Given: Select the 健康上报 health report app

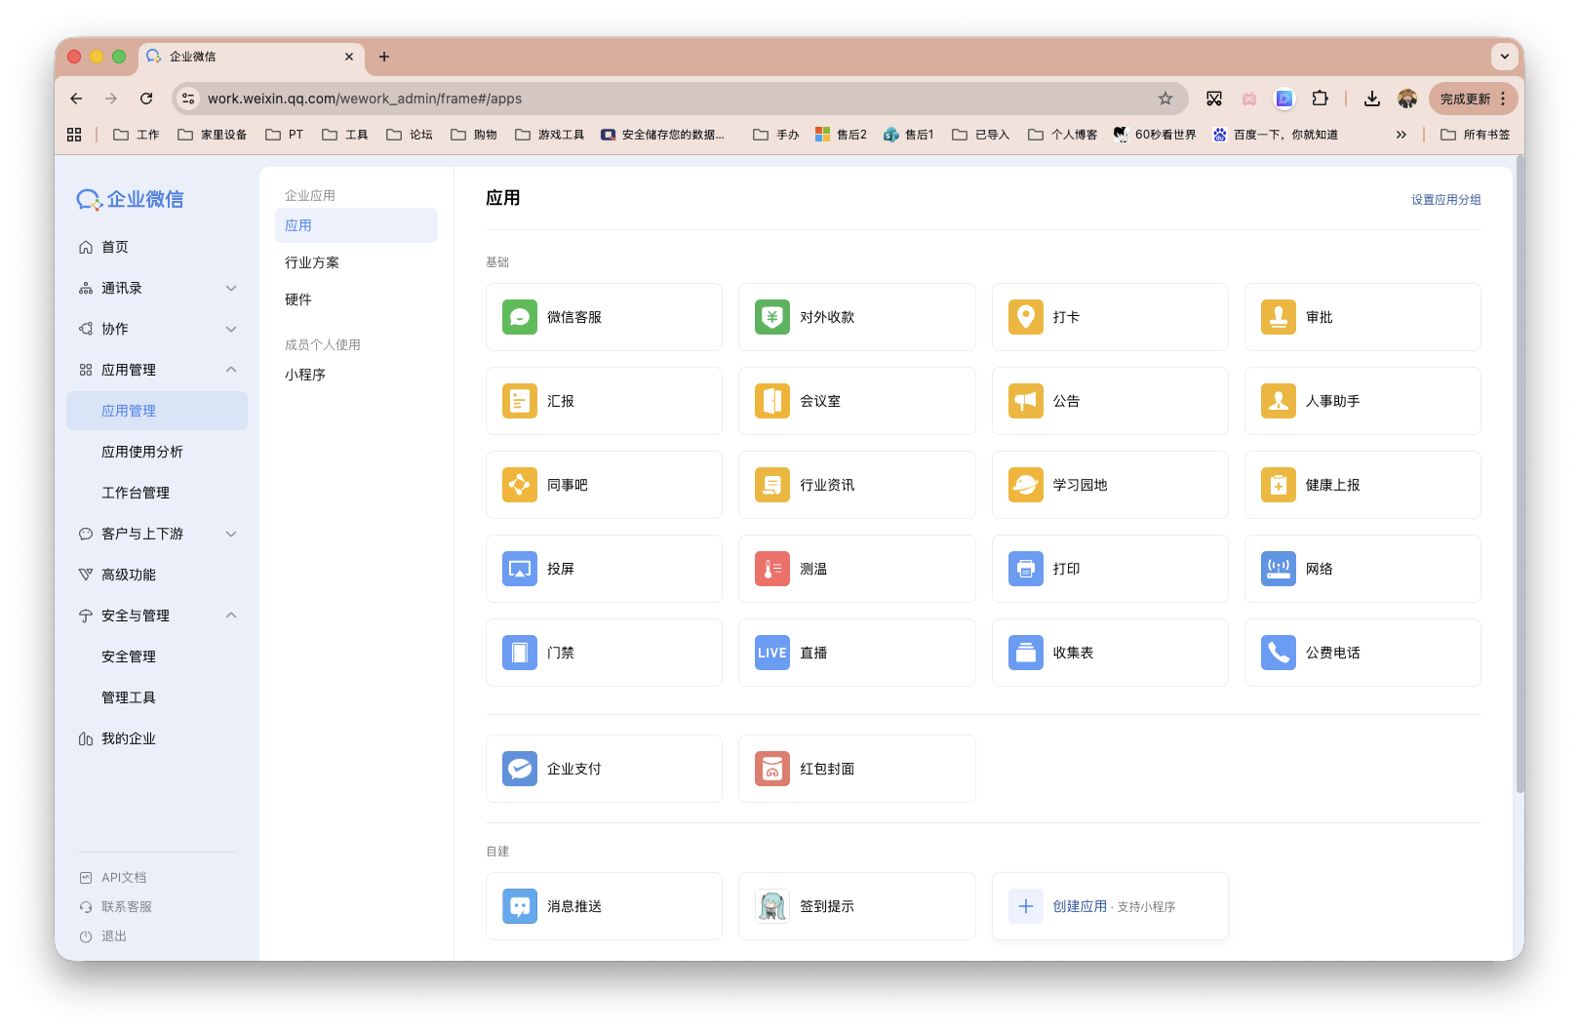Looking at the screenshot, I should pyautogui.click(x=1333, y=485).
